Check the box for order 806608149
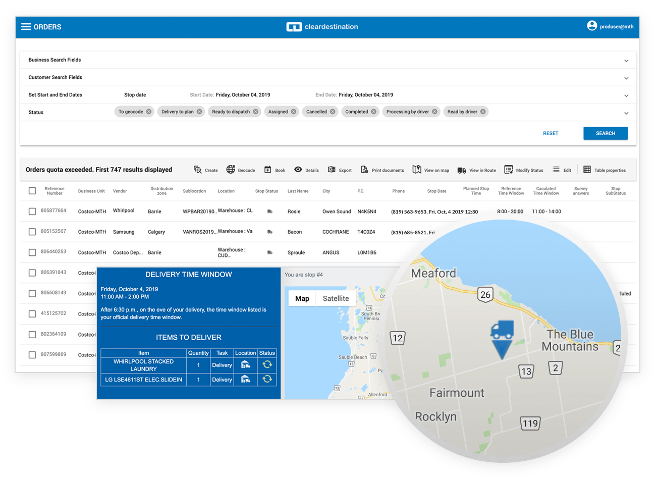The height and width of the screenshot is (480, 656). (32, 293)
